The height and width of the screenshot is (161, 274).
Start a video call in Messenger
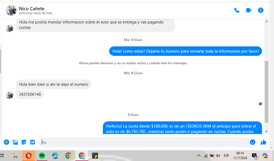[x=249, y=10]
